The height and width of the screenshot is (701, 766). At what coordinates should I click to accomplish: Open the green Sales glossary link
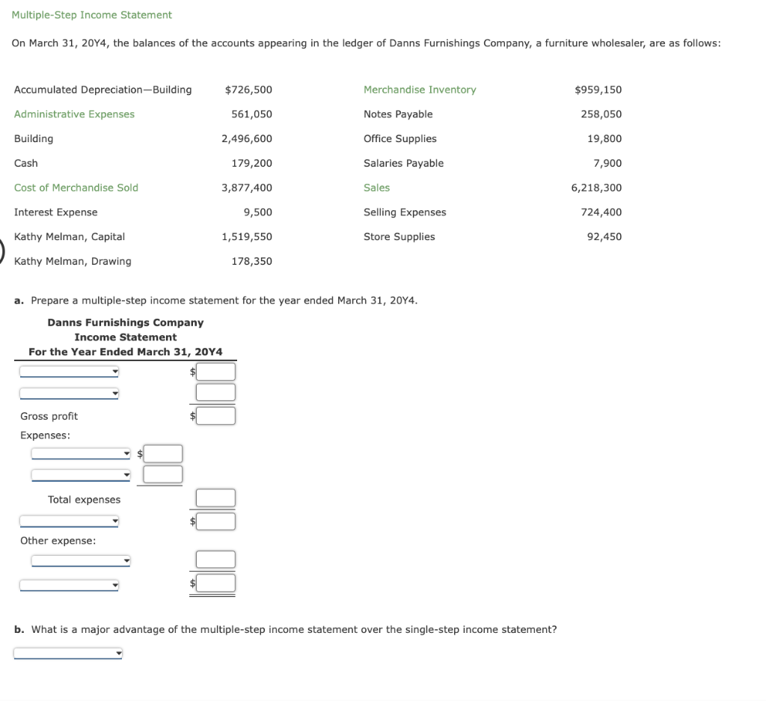click(x=377, y=188)
